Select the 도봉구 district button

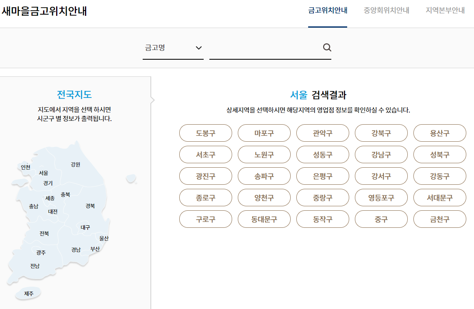(x=206, y=133)
